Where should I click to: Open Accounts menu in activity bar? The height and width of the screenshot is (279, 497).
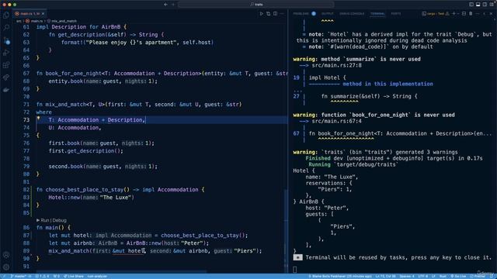tap(6, 255)
